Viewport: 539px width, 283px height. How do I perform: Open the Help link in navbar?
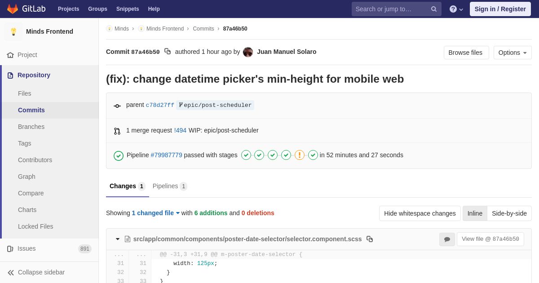click(x=154, y=9)
